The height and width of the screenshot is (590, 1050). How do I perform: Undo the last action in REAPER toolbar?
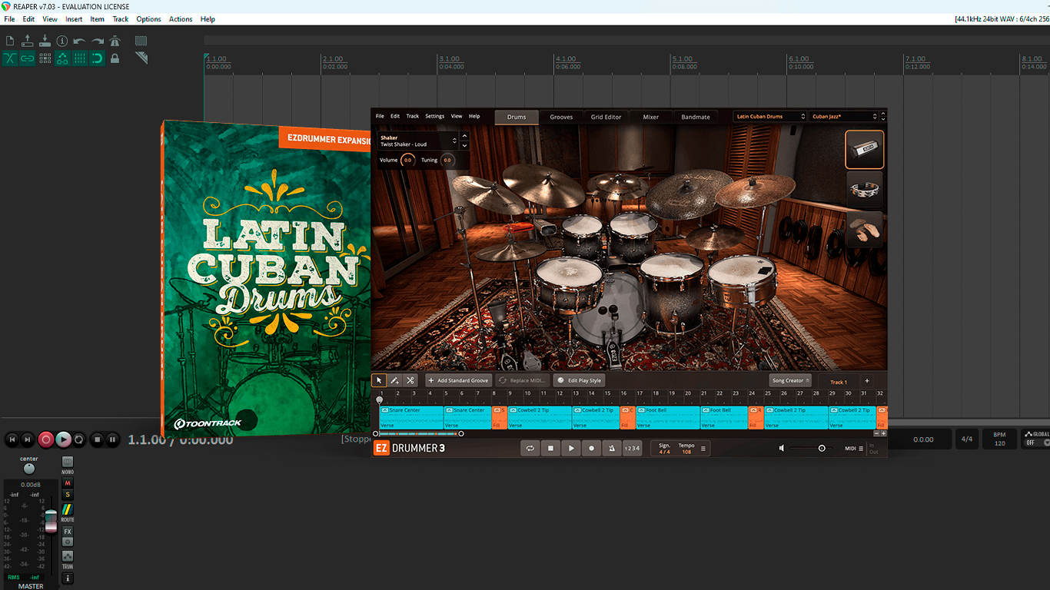(80, 41)
